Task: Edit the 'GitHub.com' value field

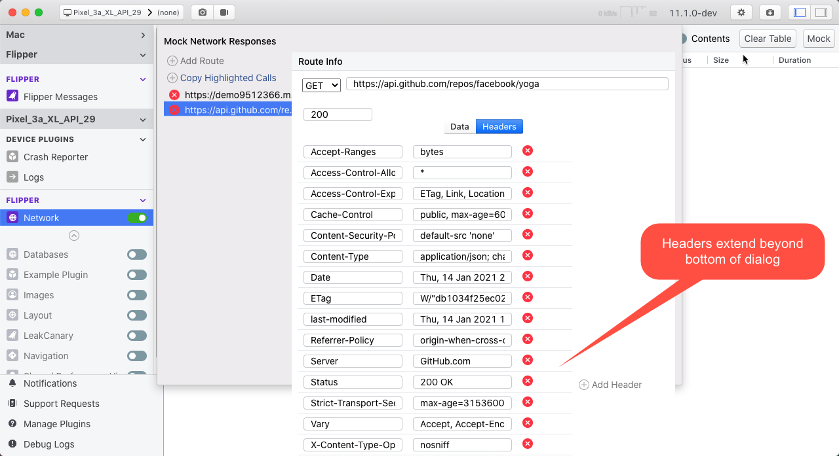Action: (462, 361)
